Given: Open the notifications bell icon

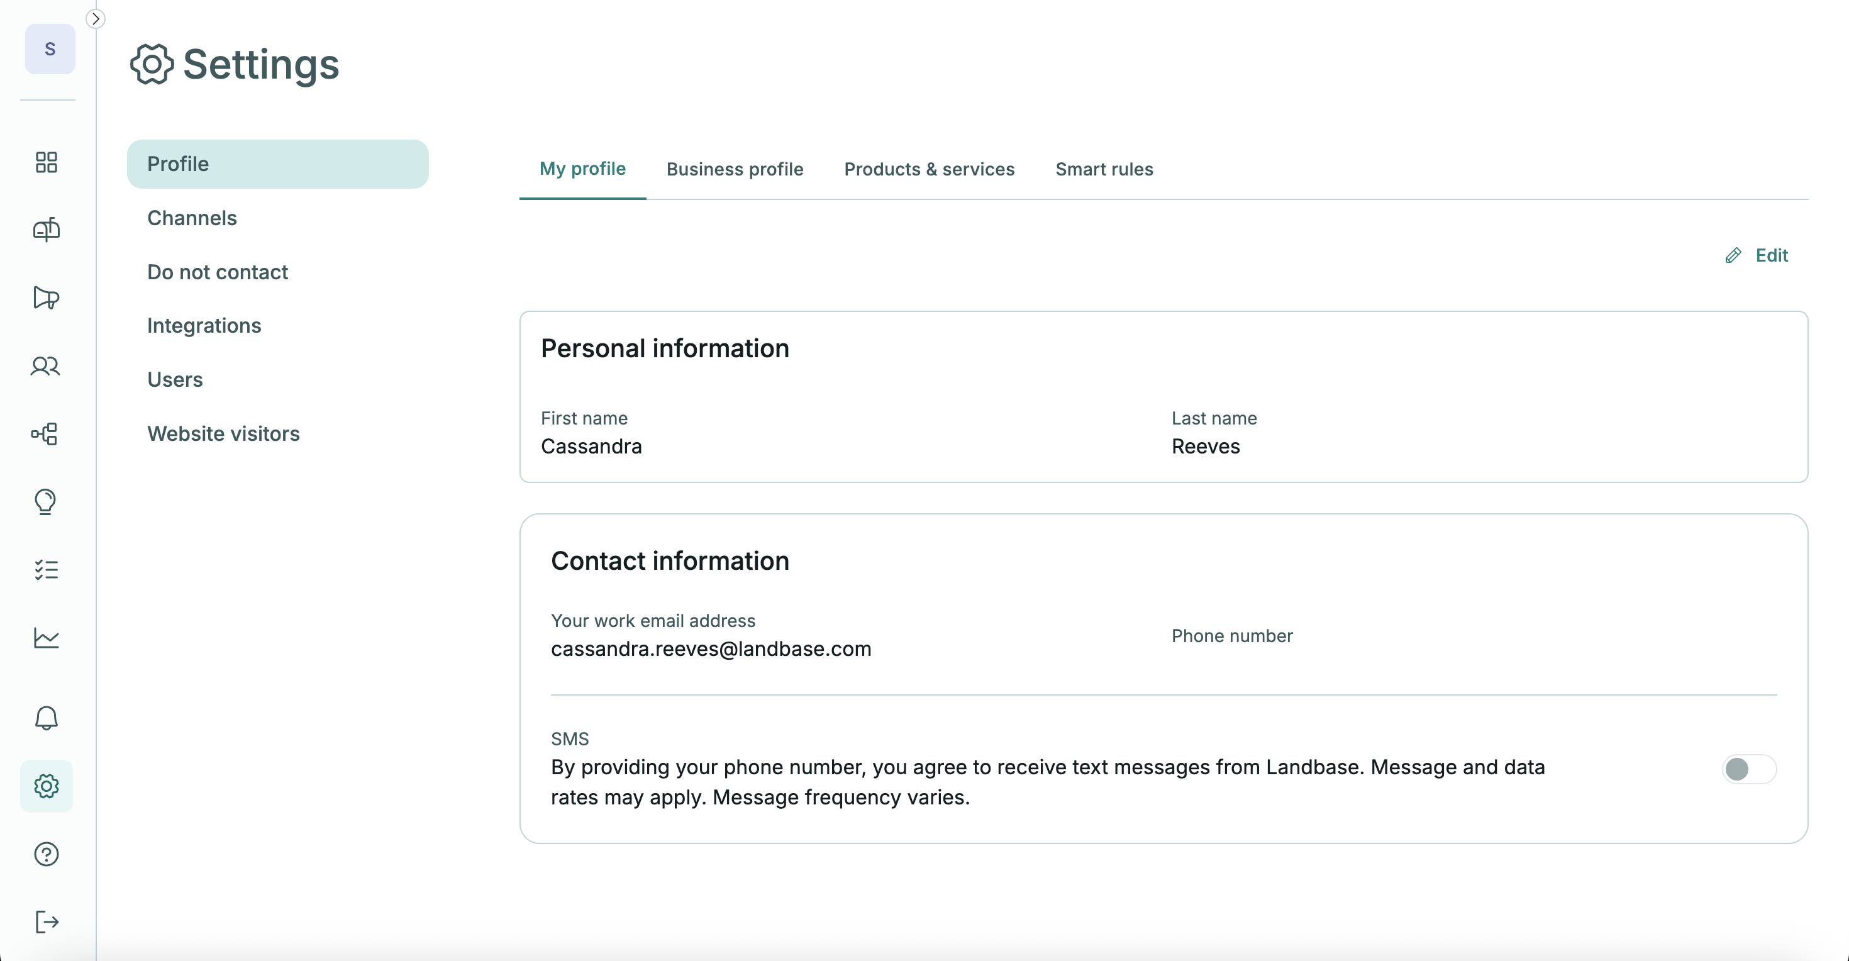Looking at the screenshot, I should [46, 718].
